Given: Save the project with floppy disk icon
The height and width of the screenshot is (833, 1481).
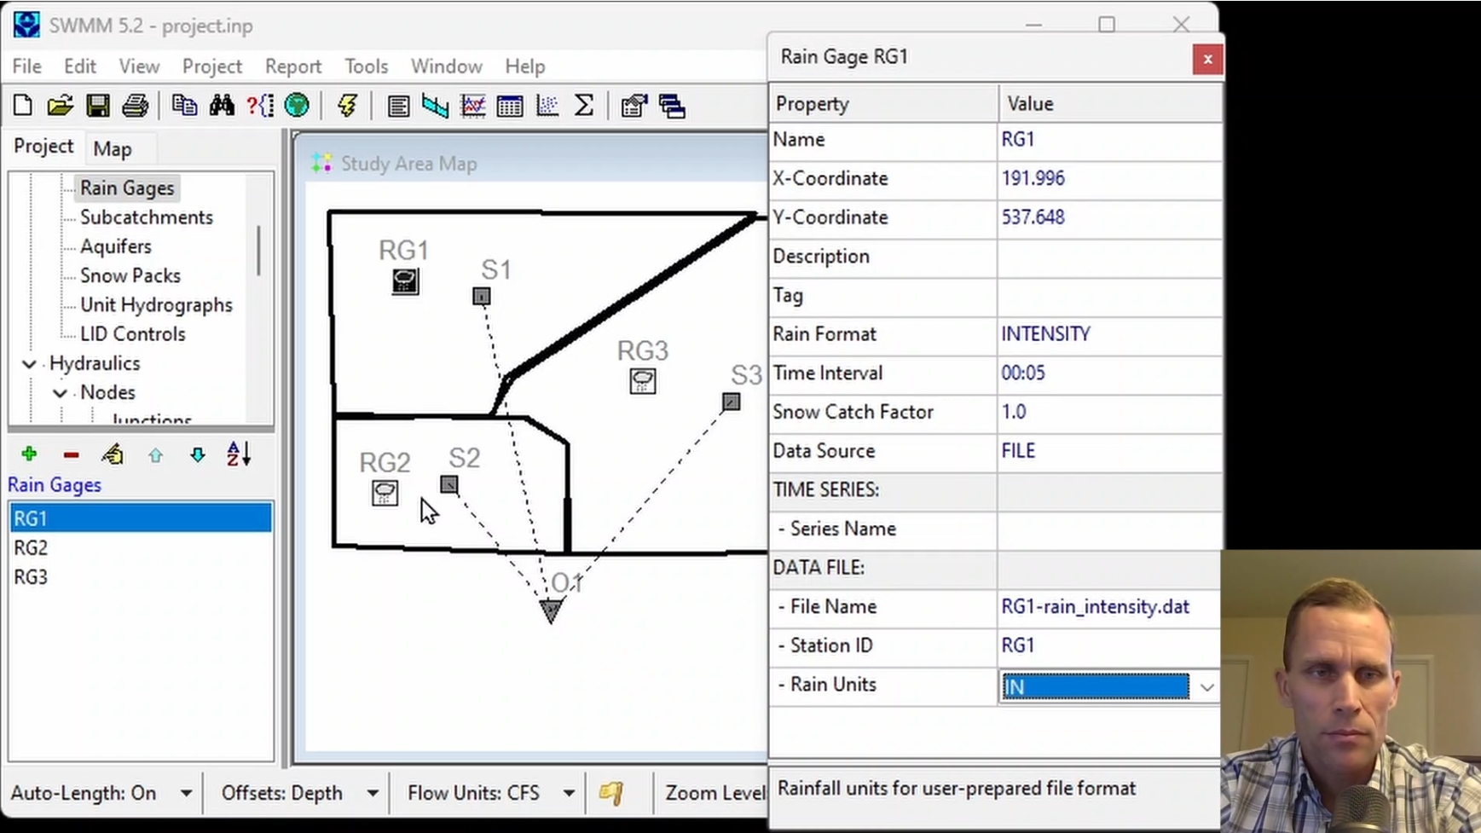Looking at the screenshot, I should point(98,106).
